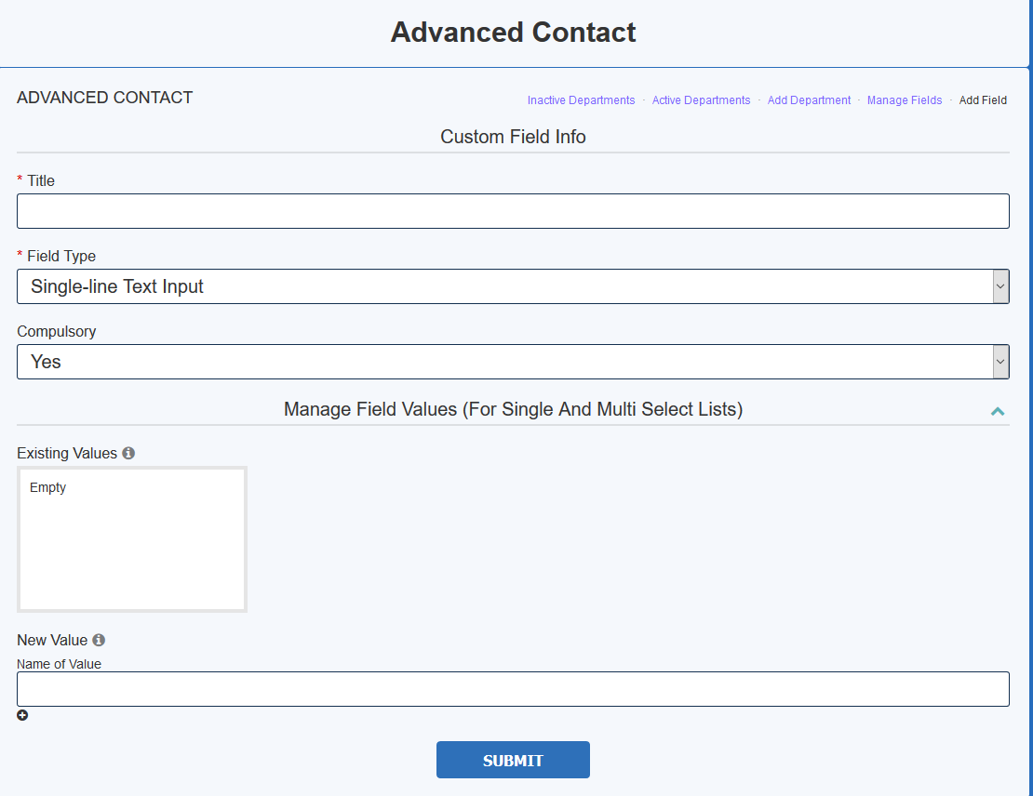Click the info icon beside Existing Values
Image resolution: width=1033 pixels, height=796 pixels.
point(128,453)
